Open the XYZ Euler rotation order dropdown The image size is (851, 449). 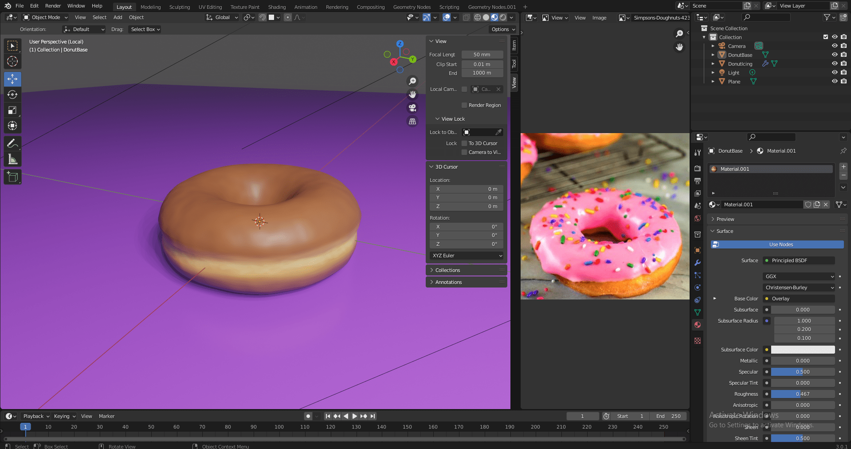pyautogui.click(x=466, y=256)
